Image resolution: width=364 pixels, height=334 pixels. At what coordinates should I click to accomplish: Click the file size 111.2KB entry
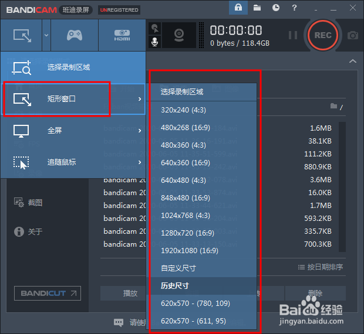(318, 154)
